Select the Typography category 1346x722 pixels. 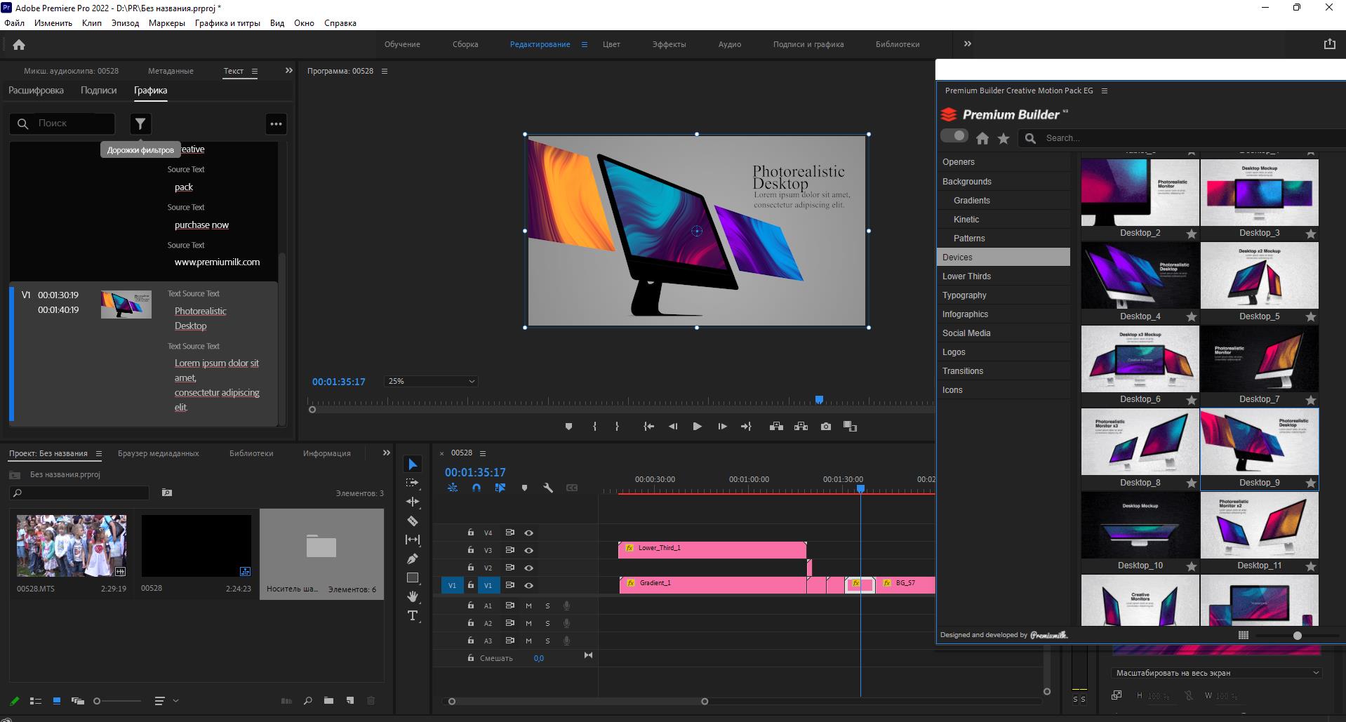tap(1004, 295)
